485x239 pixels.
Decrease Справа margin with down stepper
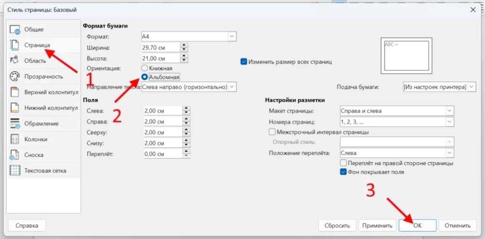(x=186, y=124)
